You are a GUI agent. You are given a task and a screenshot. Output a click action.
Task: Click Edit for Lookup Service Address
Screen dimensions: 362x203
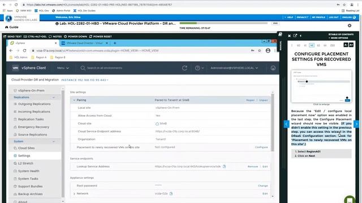point(265,166)
